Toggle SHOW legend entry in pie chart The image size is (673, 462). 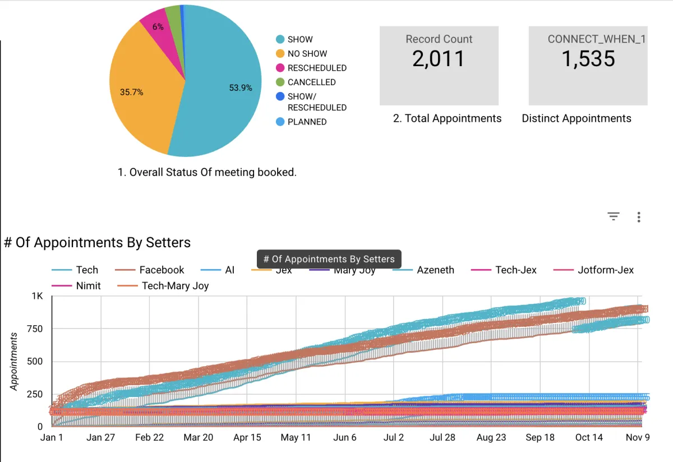point(294,39)
